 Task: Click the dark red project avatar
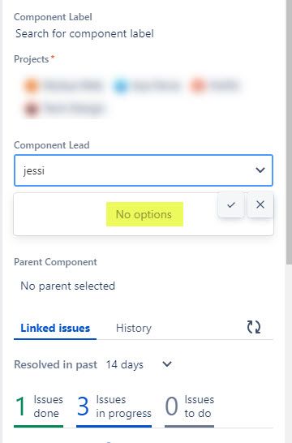tap(32, 109)
